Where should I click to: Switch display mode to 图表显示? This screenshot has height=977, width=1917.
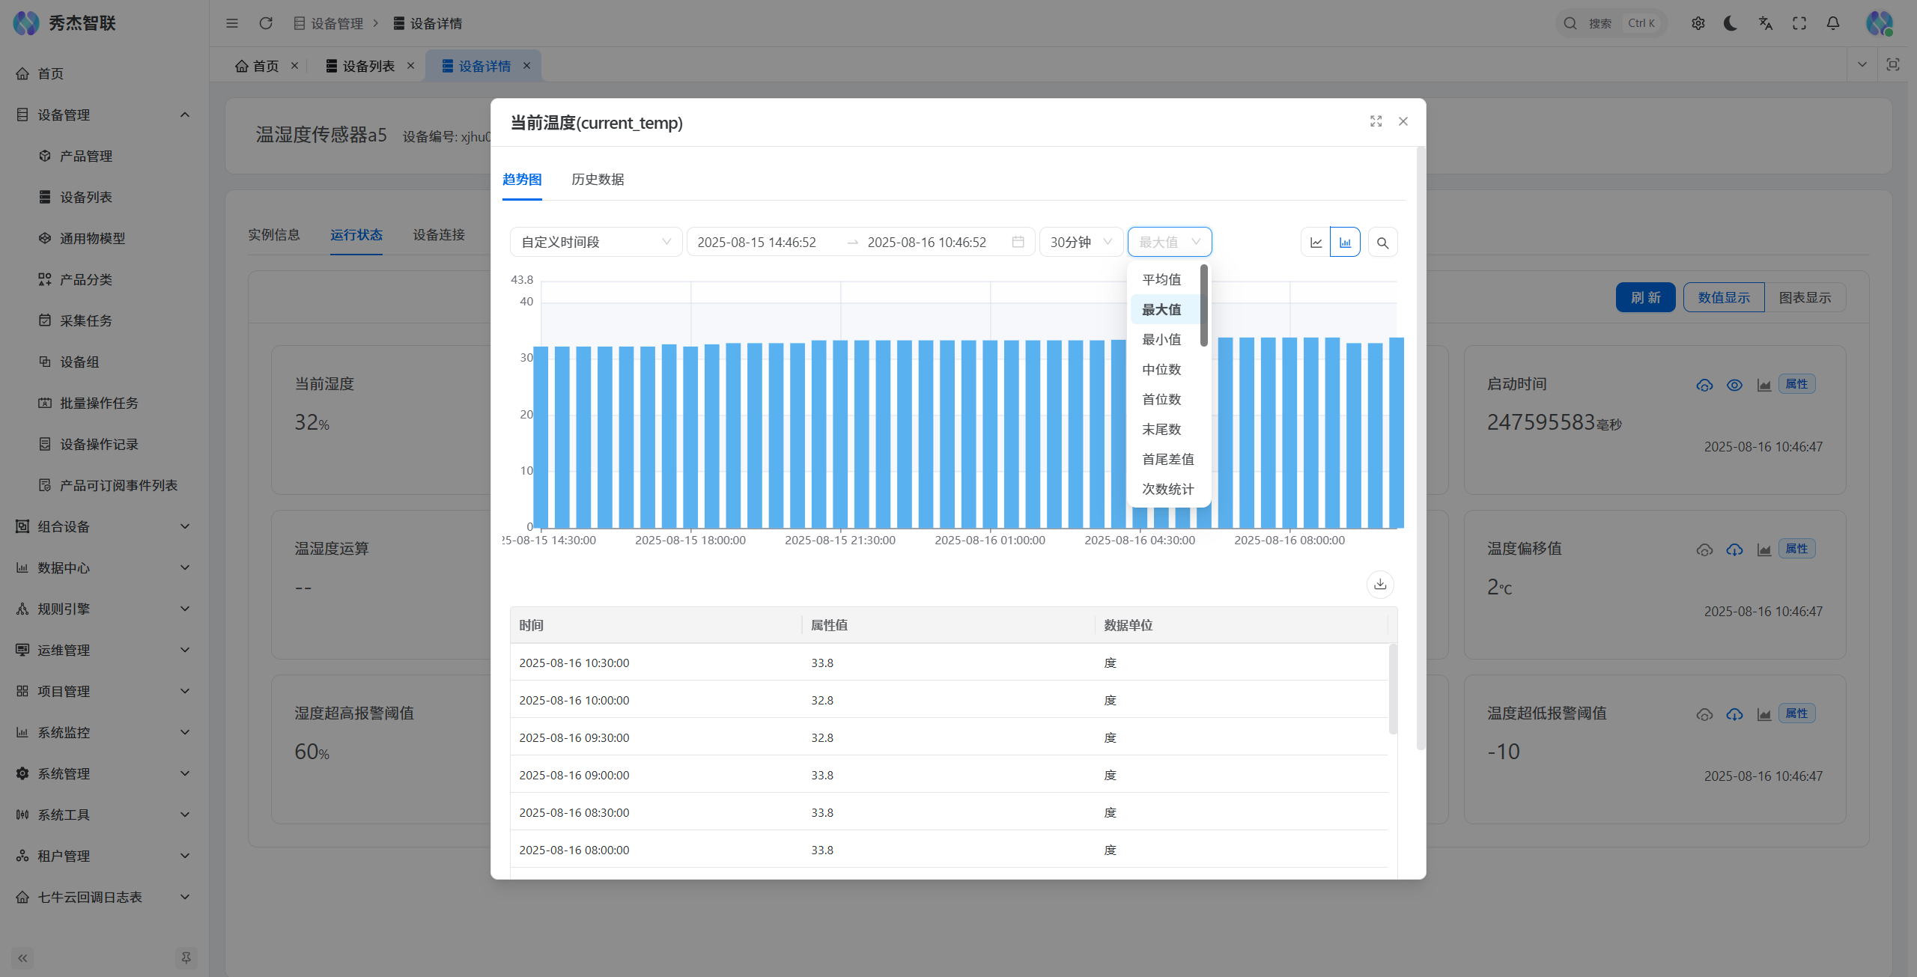(x=1805, y=297)
